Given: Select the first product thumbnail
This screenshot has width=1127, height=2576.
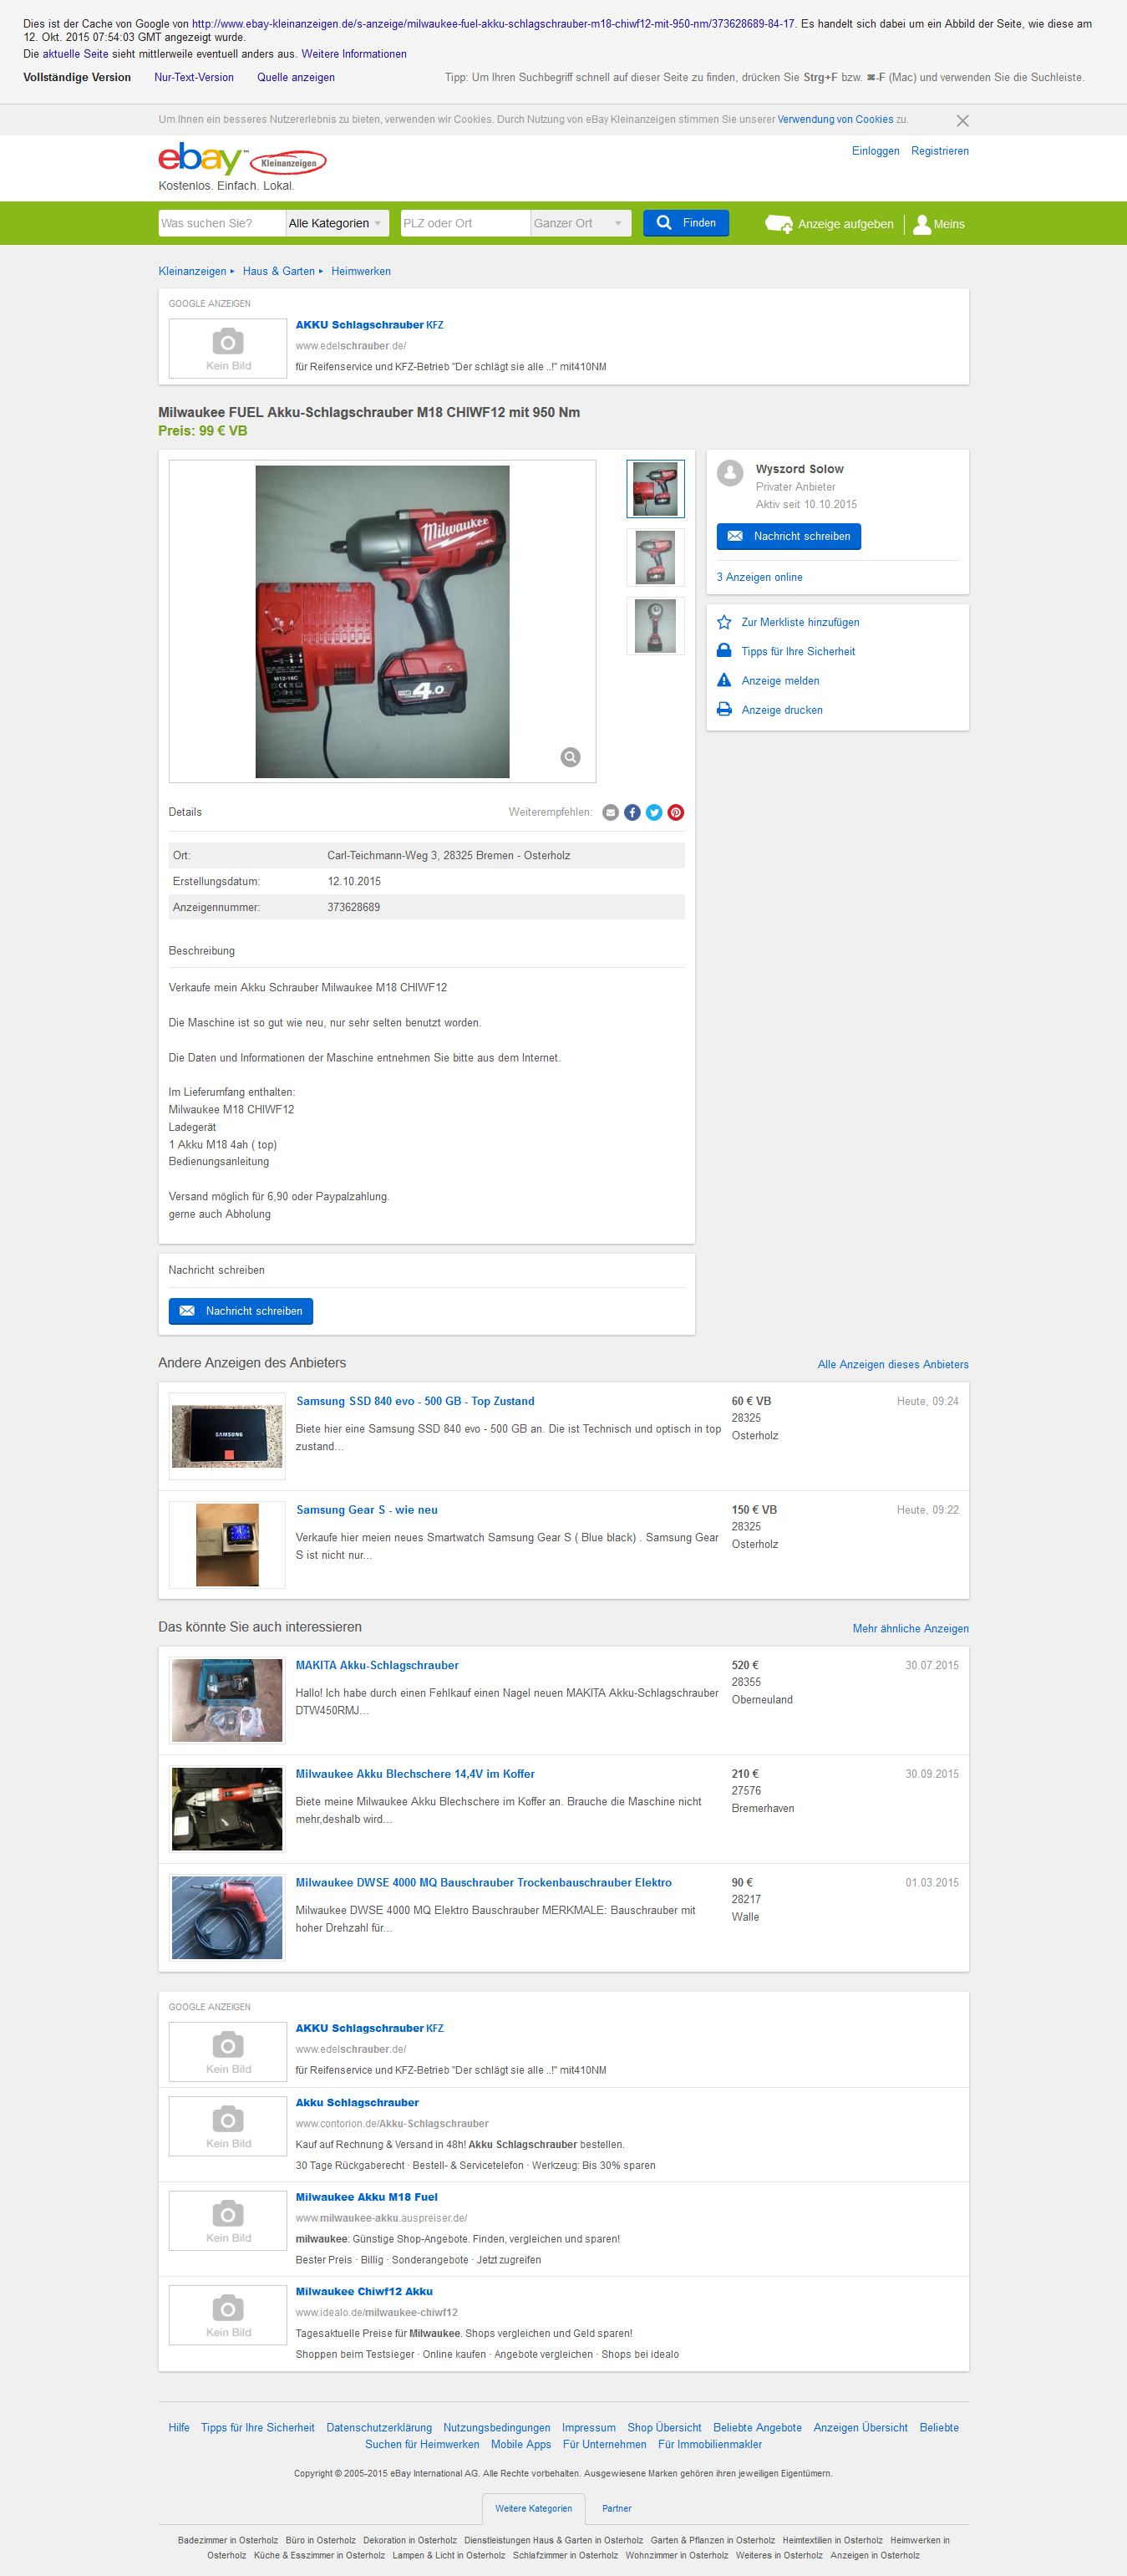Looking at the screenshot, I should point(656,488).
